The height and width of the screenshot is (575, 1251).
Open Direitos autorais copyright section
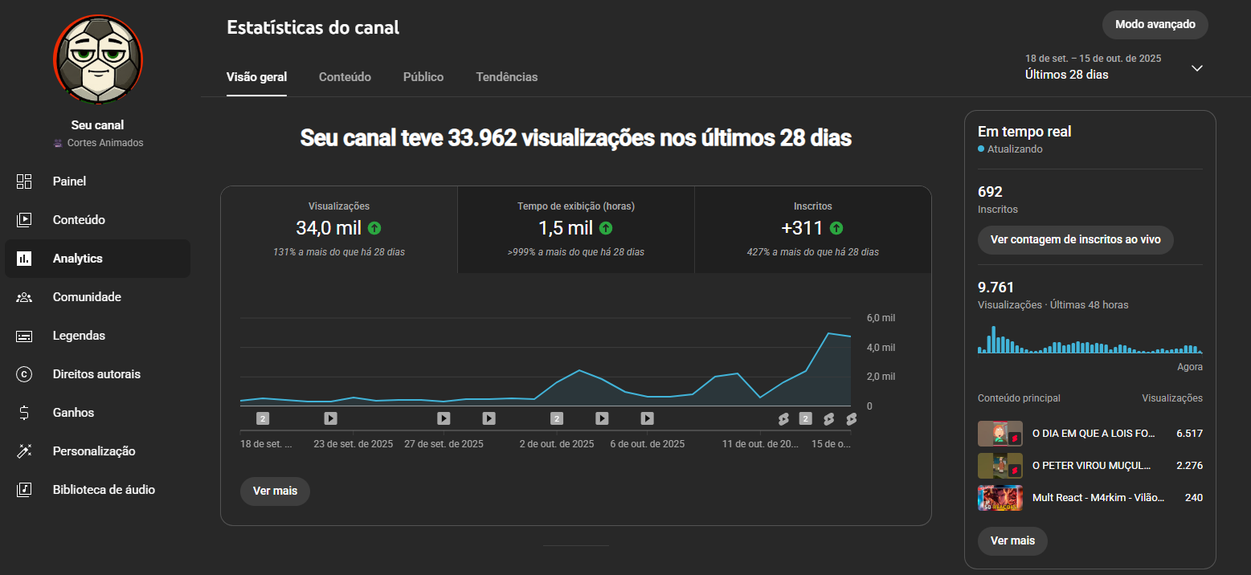(x=97, y=374)
